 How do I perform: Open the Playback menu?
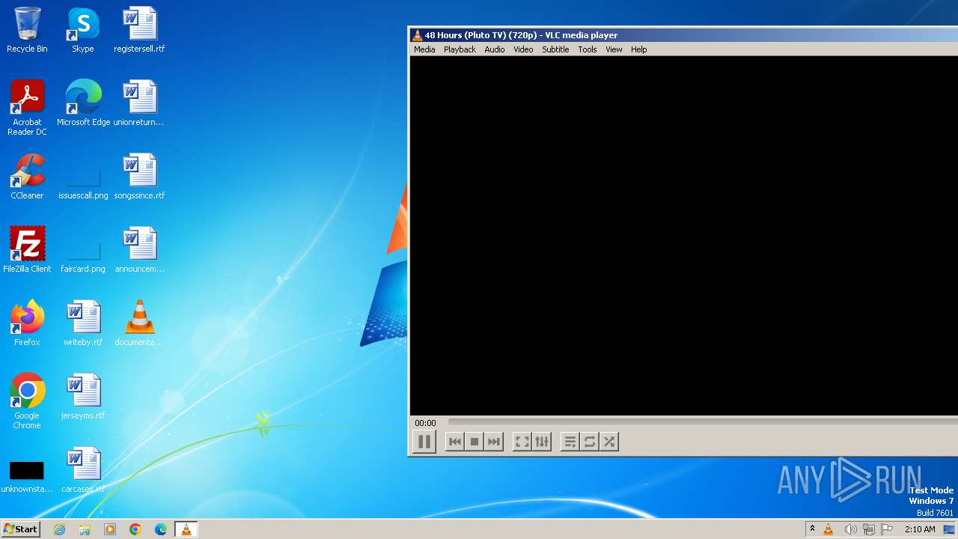460,49
